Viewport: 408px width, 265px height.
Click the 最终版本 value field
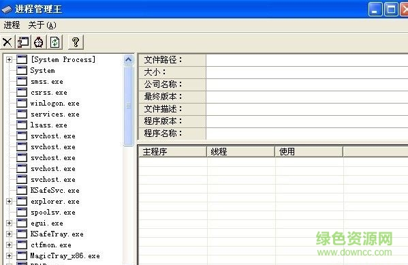[307, 97]
